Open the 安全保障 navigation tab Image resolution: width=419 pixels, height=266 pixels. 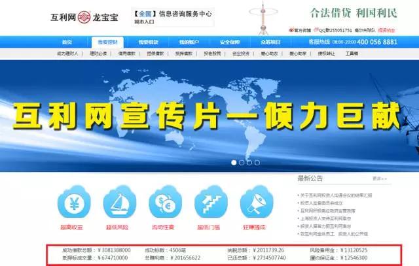(230, 42)
